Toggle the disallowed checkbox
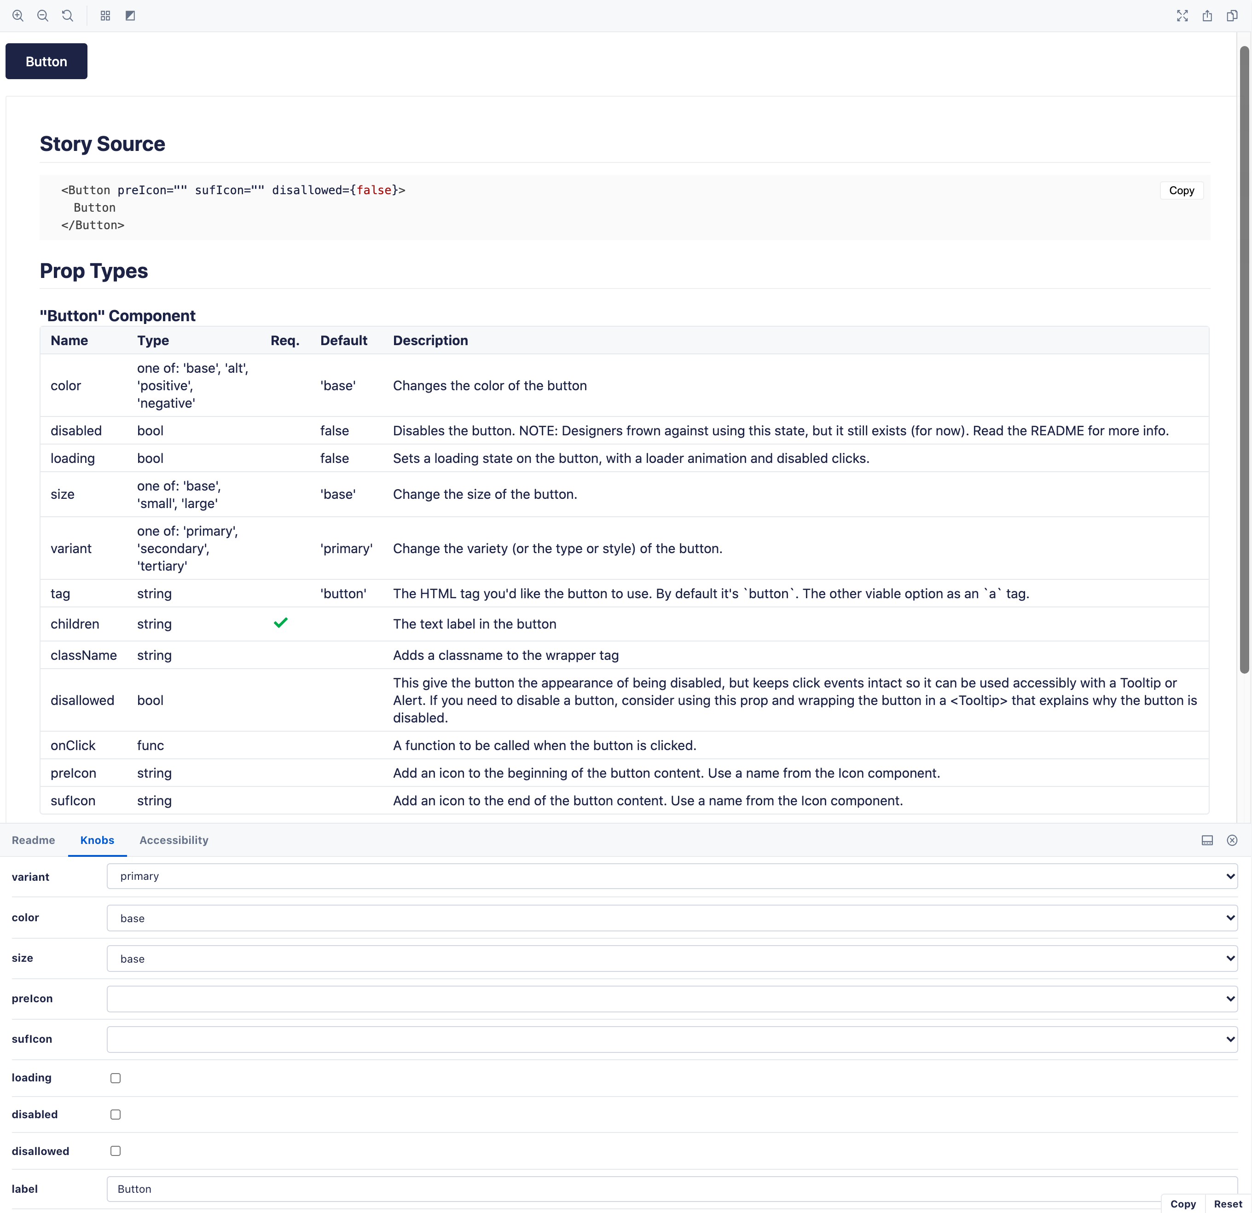1252x1213 pixels. tap(116, 1151)
